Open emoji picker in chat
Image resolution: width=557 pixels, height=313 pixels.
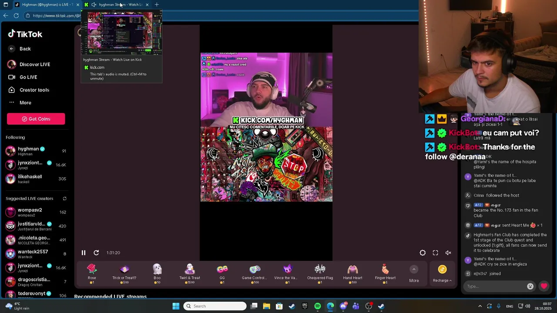[x=530, y=286]
